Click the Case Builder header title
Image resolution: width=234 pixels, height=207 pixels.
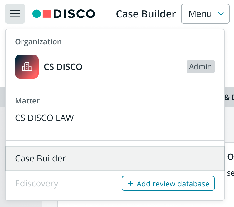click(146, 14)
